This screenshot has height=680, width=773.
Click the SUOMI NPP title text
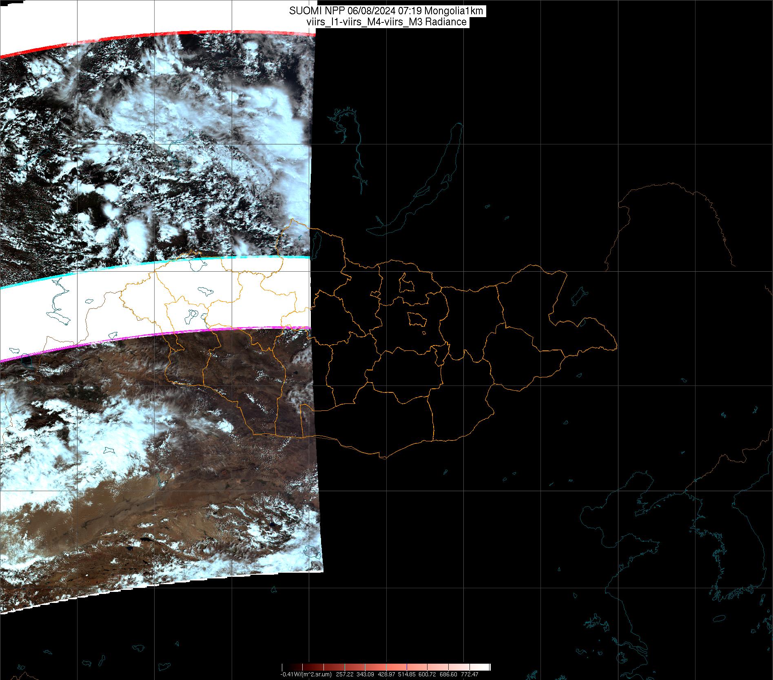[x=386, y=11]
